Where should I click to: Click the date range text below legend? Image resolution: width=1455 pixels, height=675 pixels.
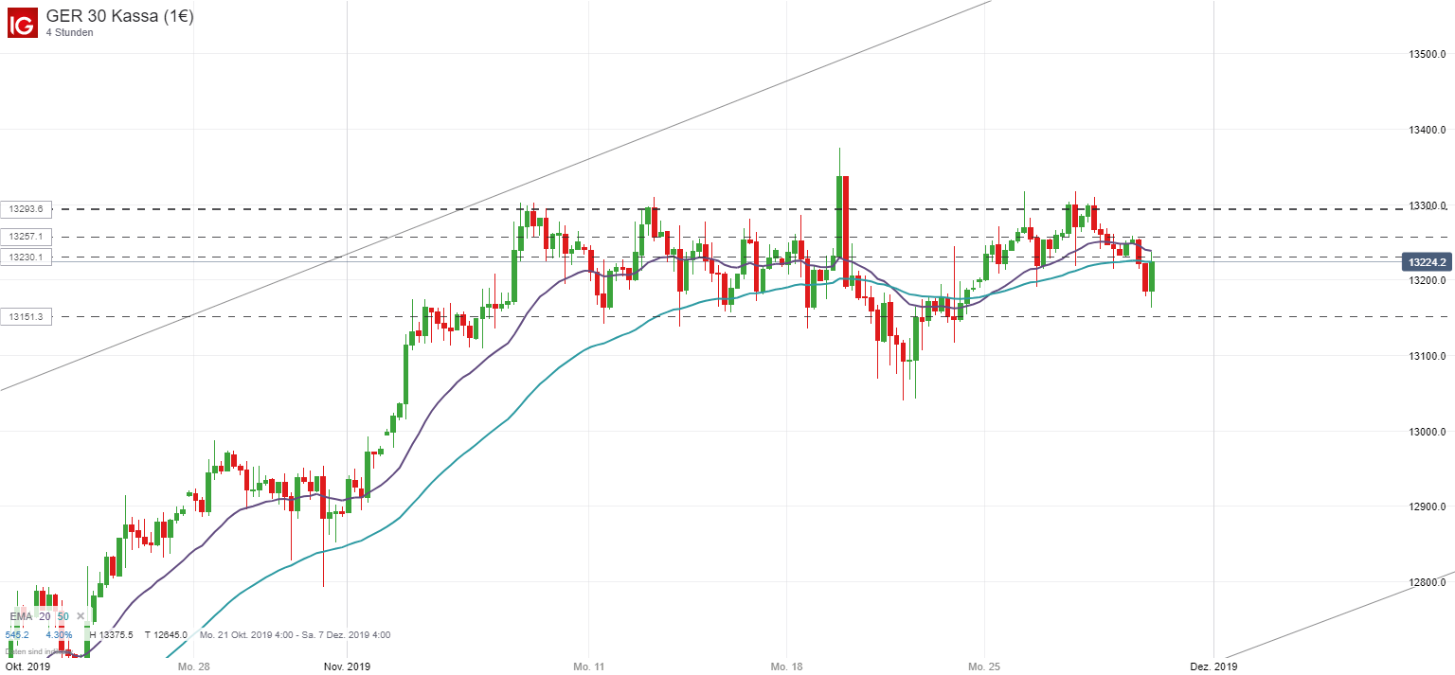coord(293,635)
